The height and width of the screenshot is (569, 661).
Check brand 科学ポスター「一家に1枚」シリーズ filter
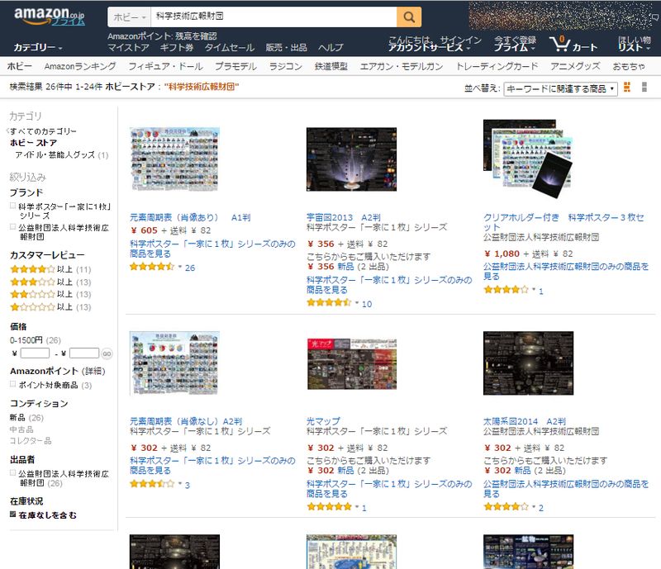click(13, 206)
